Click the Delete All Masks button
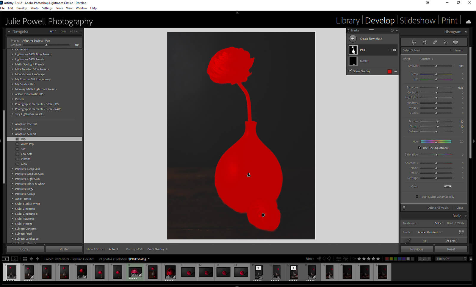This screenshot has height=287, width=476. point(438,208)
